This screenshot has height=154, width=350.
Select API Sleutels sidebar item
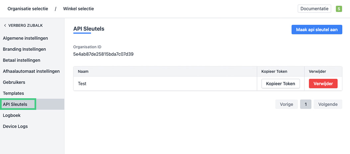click(15, 104)
